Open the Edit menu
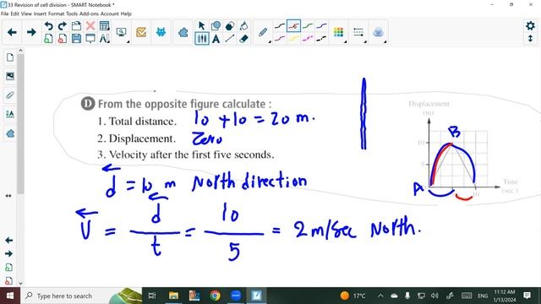 coord(15,14)
